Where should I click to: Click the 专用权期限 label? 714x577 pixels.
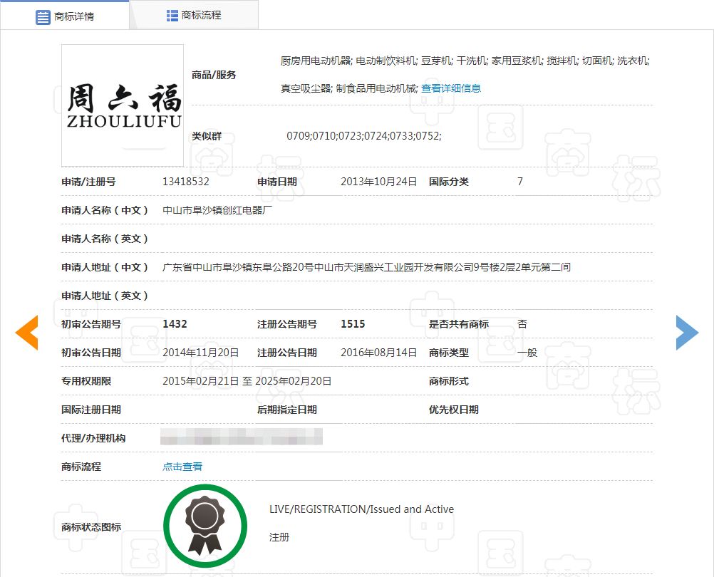(x=86, y=381)
